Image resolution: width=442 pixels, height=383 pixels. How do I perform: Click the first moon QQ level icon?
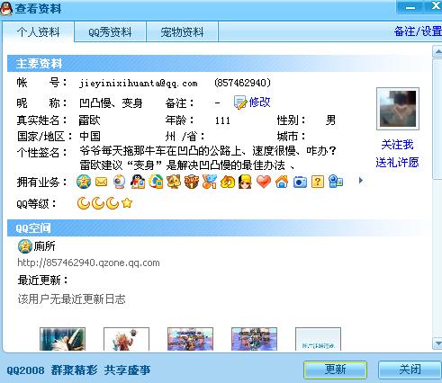pyautogui.click(x=84, y=203)
